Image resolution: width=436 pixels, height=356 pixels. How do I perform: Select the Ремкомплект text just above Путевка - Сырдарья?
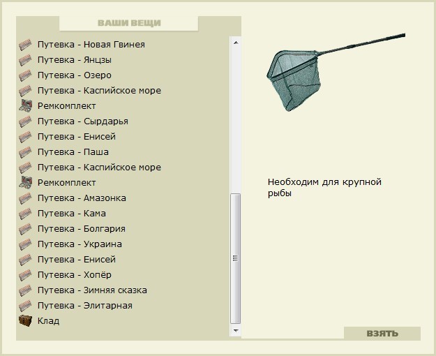67,106
